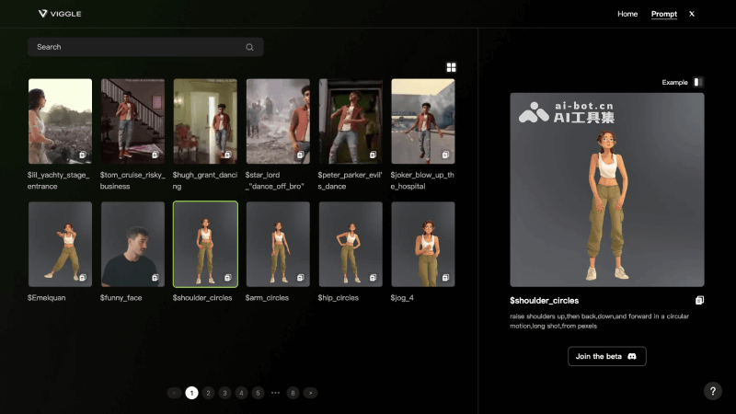Click the search magnifier icon
Viewport: 736px width, 414px height.
click(249, 47)
